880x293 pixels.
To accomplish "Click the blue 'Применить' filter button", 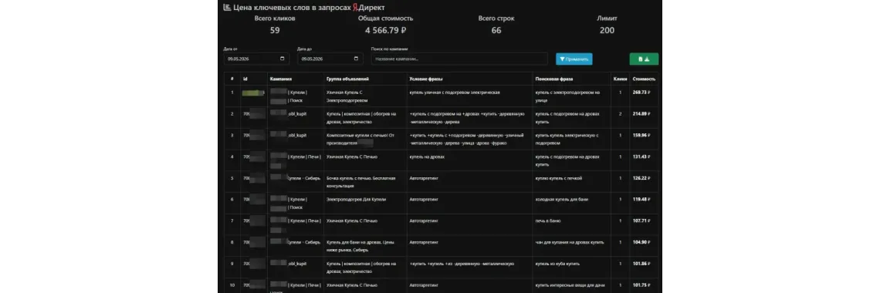I will [574, 59].
